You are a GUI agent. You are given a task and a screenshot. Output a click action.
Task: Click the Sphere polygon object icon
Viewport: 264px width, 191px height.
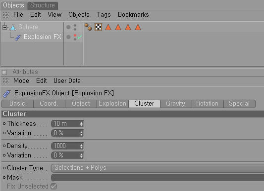13,27
